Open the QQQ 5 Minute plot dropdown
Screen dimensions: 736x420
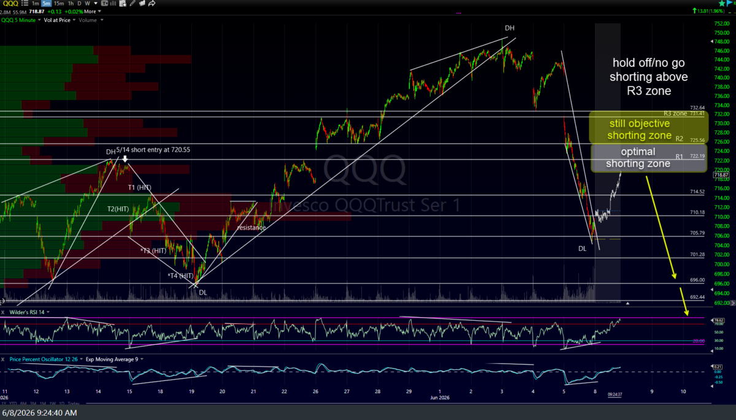(x=39, y=20)
